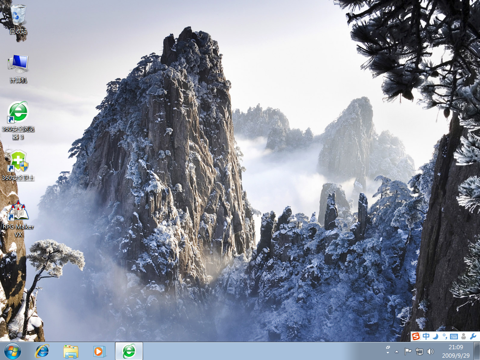Launch Internet Explorer from the taskbar

coord(42,351)
